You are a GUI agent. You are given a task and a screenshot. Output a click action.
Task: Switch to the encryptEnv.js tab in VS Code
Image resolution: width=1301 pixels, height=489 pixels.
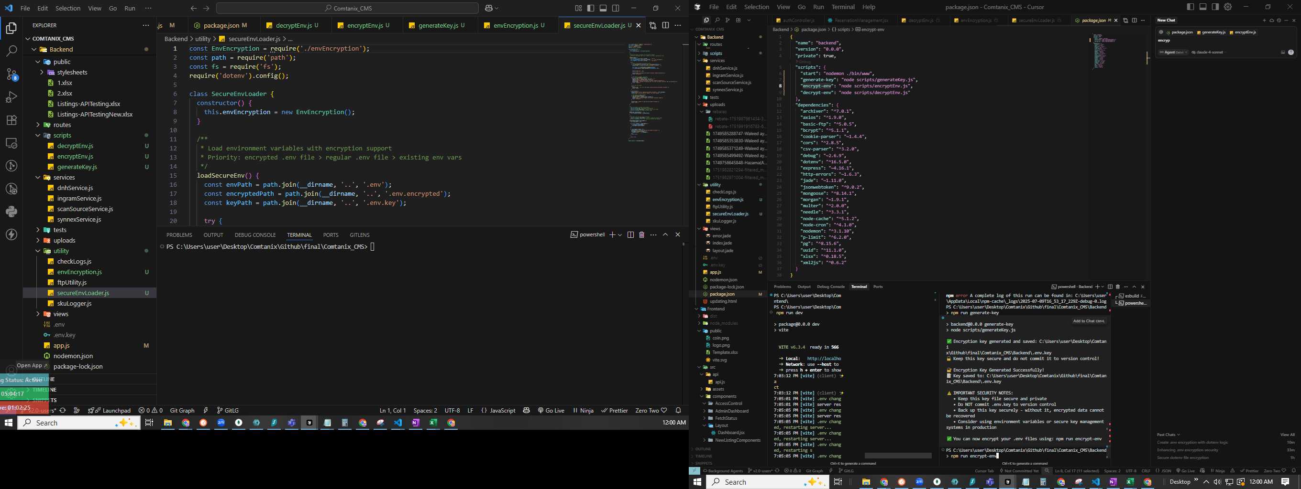[x=368, y=25]
